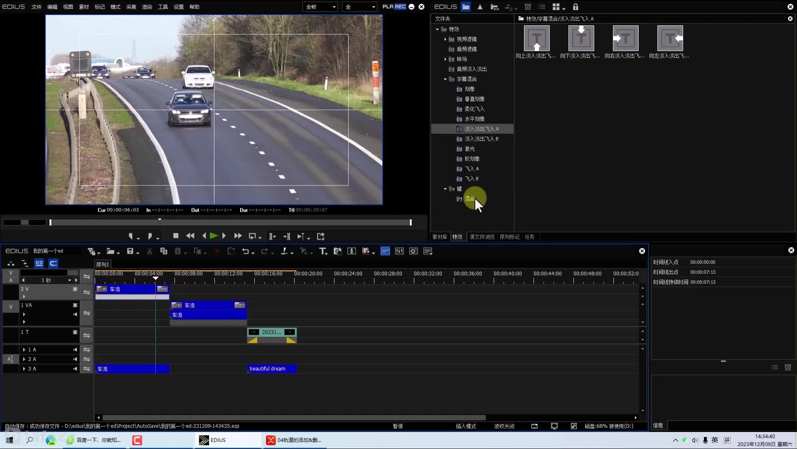
Task: Click the Add Cut Point icon
Action: [284, 251]
